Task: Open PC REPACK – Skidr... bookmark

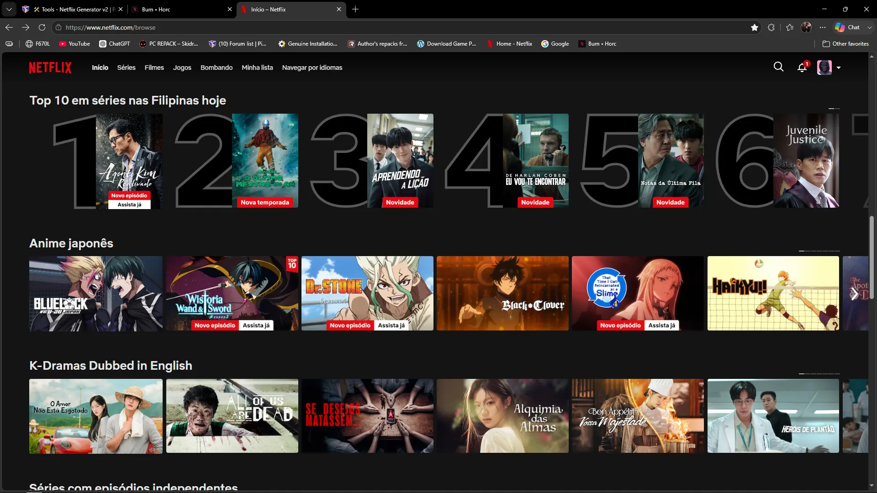Action: click(169, 44)
